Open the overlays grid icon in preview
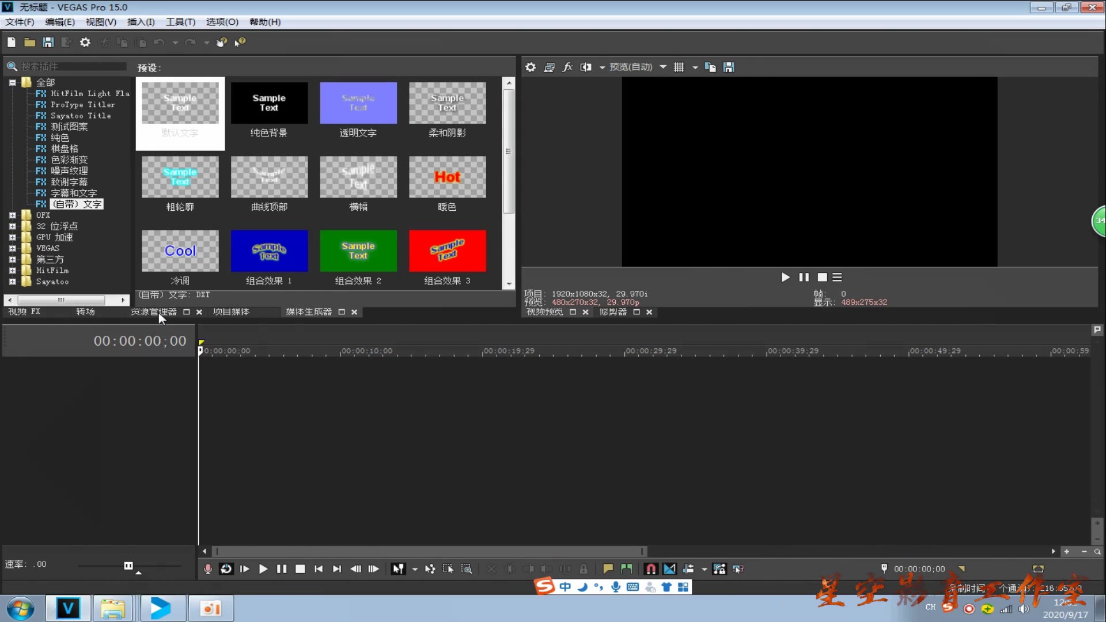The image size is (1106, 622). tap(679, 67)
